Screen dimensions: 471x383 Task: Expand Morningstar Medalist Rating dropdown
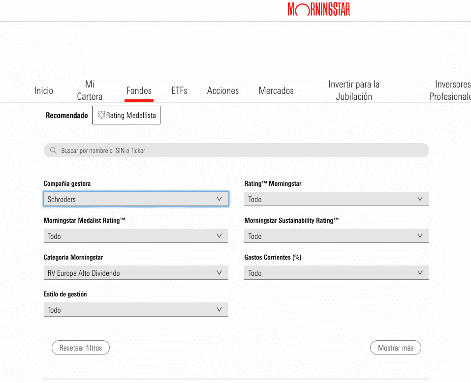tap(136, 236)
